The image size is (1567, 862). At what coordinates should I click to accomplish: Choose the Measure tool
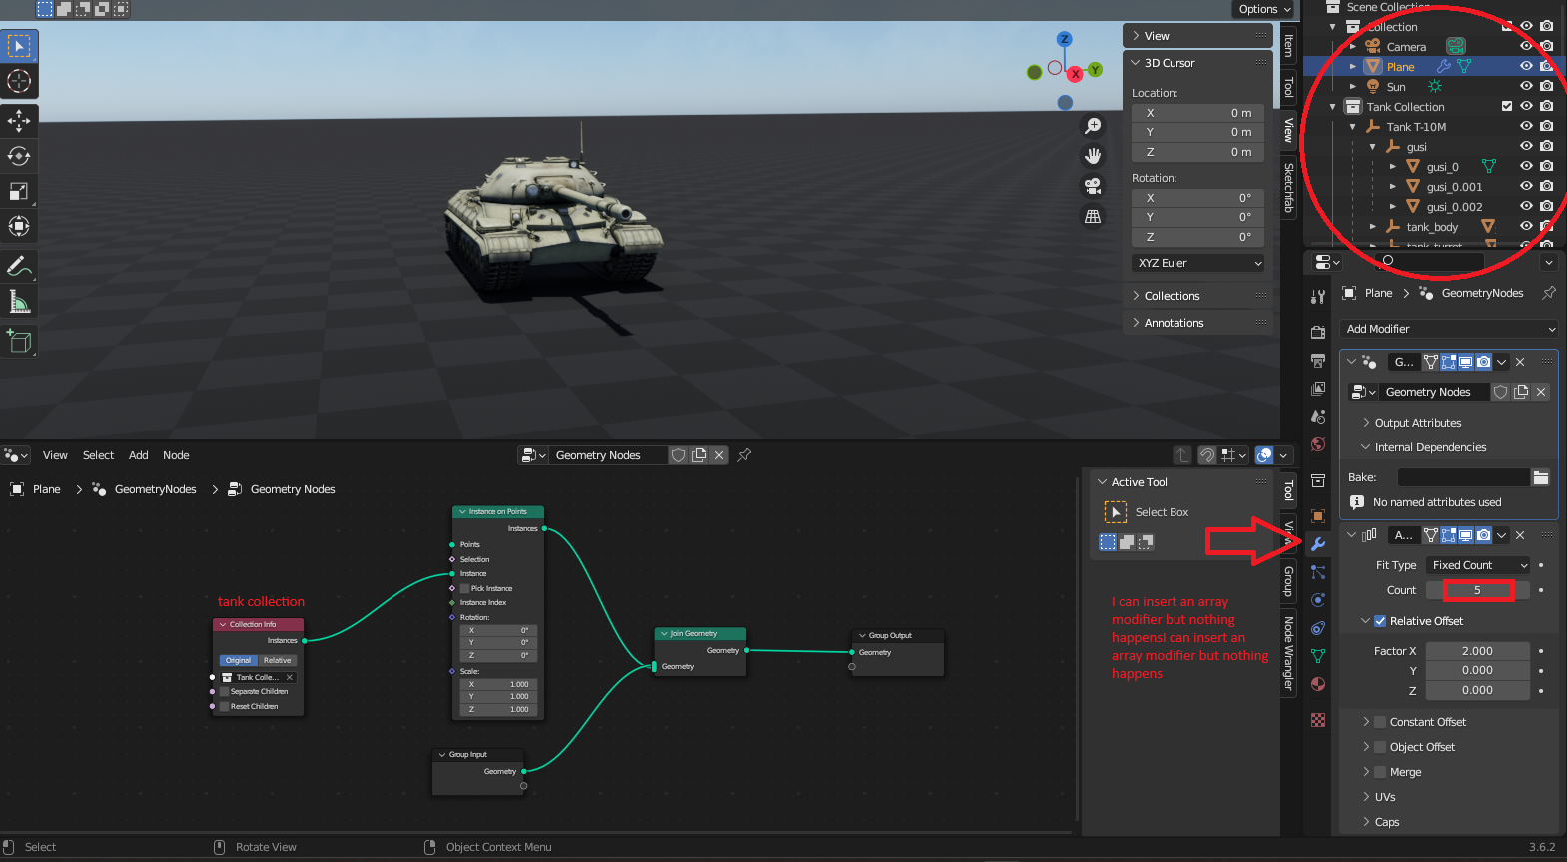click(19, 301)
